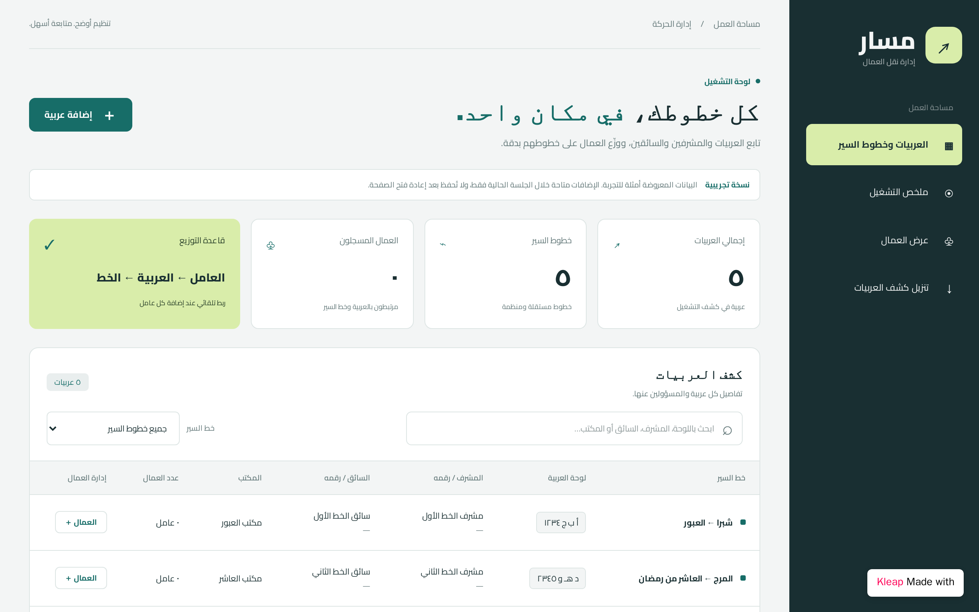Click the magnifier icon in the search box

point(727,430)
